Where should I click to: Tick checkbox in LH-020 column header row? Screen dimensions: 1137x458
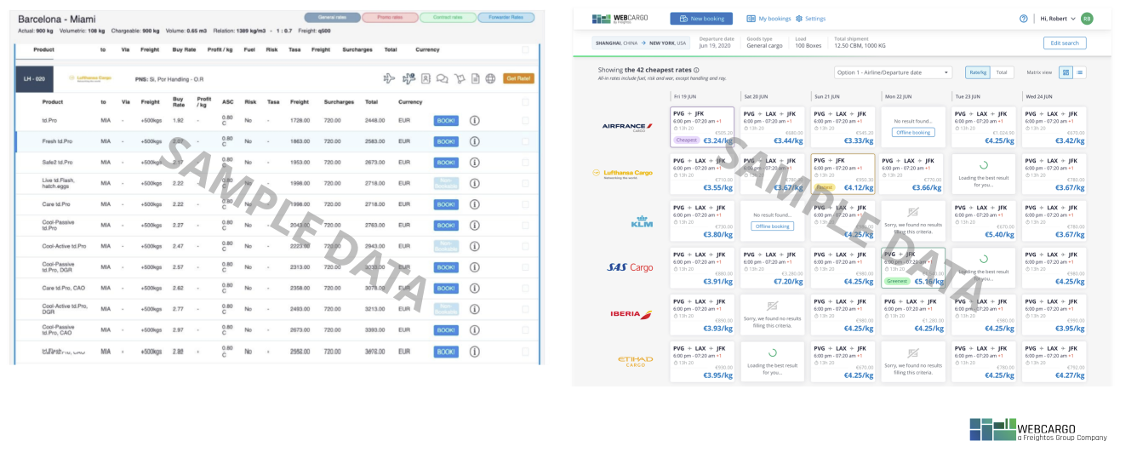click(525, 102)
